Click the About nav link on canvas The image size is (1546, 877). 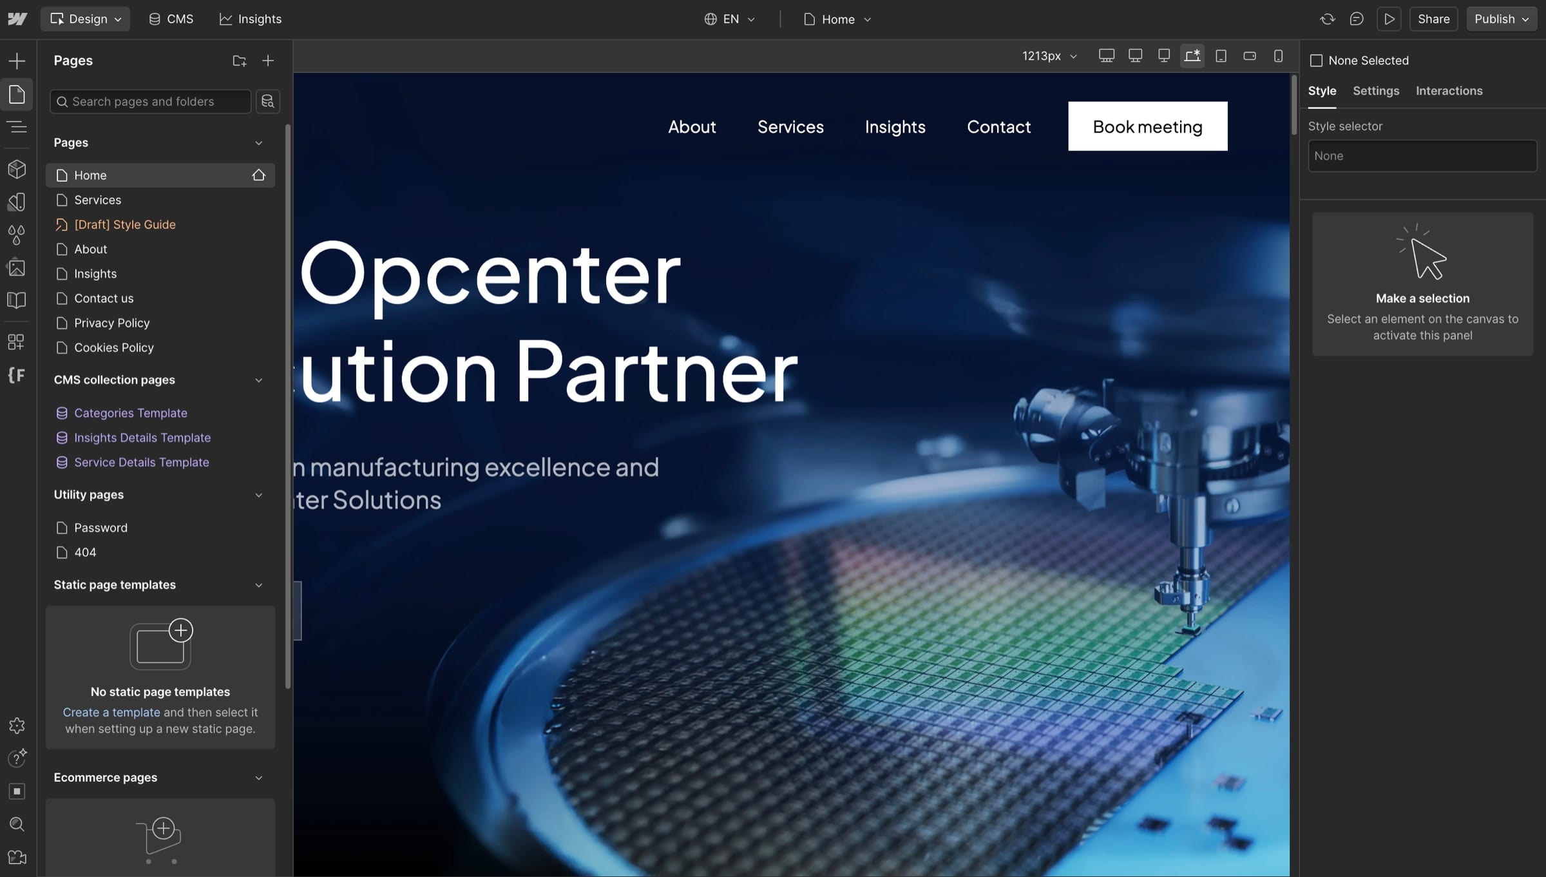coord(692,127)
